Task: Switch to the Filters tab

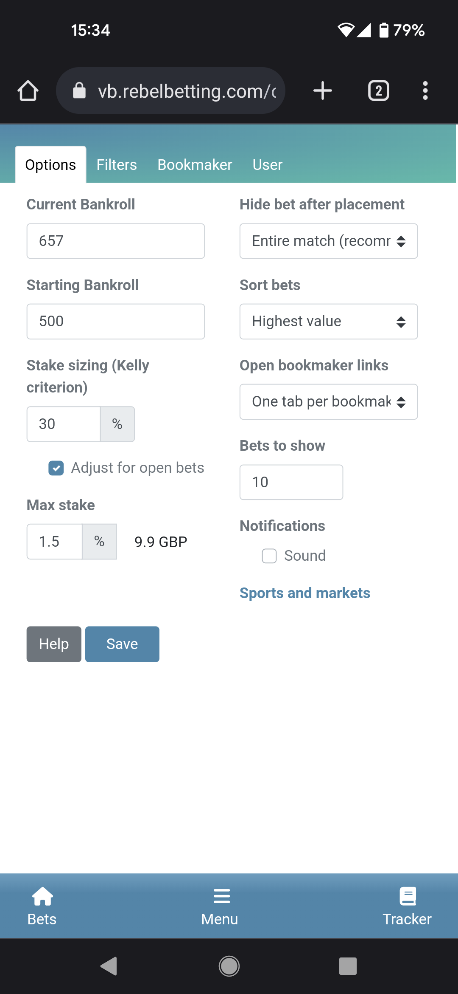Action: [117, 165]
